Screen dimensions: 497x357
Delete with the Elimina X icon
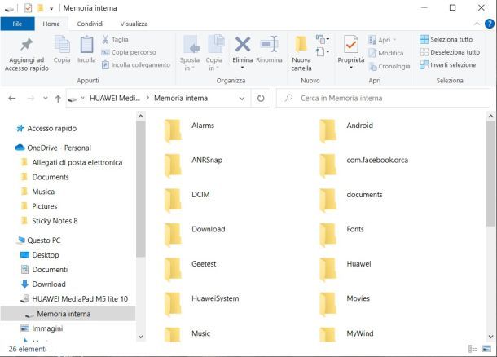tap(243, 44)
